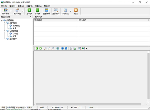Click the picture edit brush icon
The width and height of the screenshot is (150, 110).
[x=83, y=48]
